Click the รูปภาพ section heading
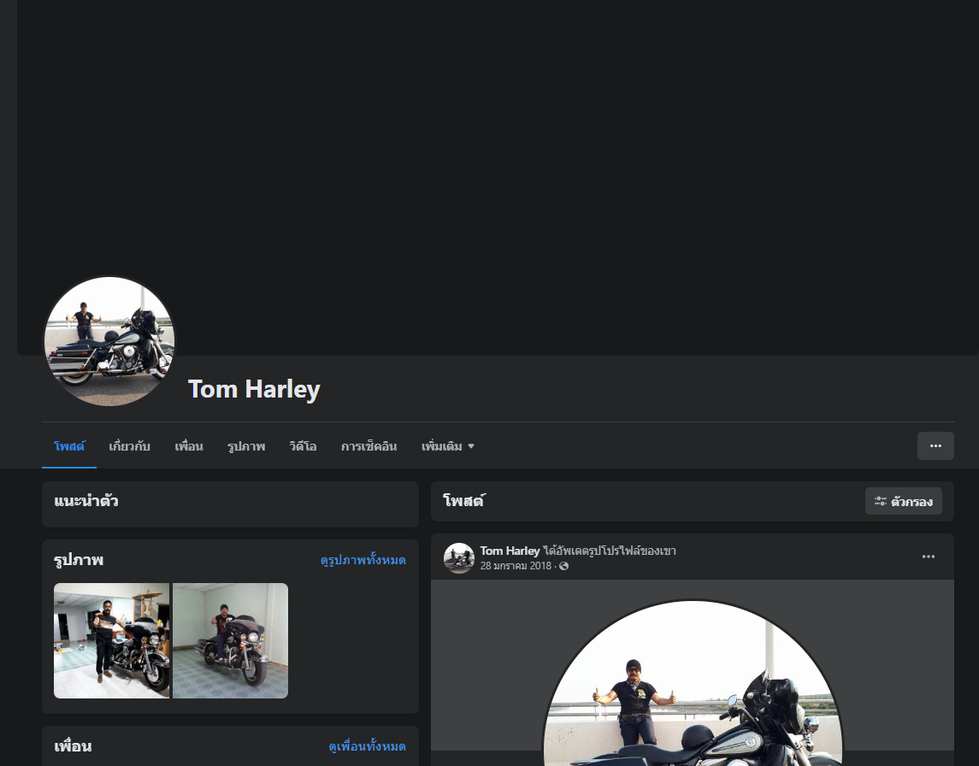 click(79, 560)
